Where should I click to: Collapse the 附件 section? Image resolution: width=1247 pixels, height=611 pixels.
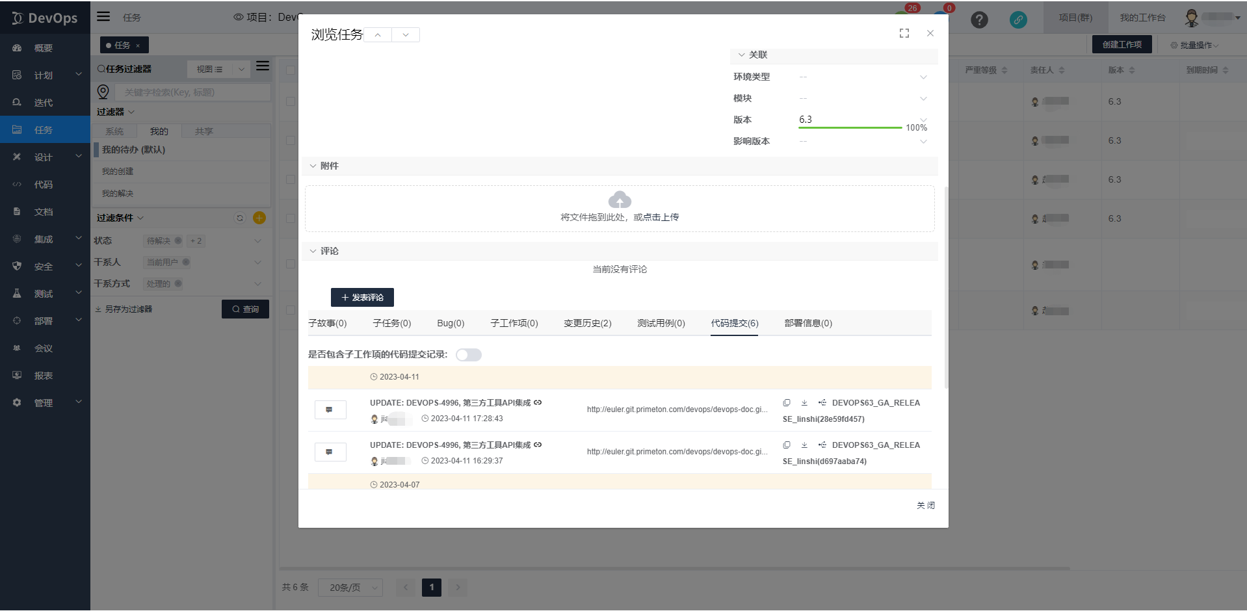coord(313,166)
